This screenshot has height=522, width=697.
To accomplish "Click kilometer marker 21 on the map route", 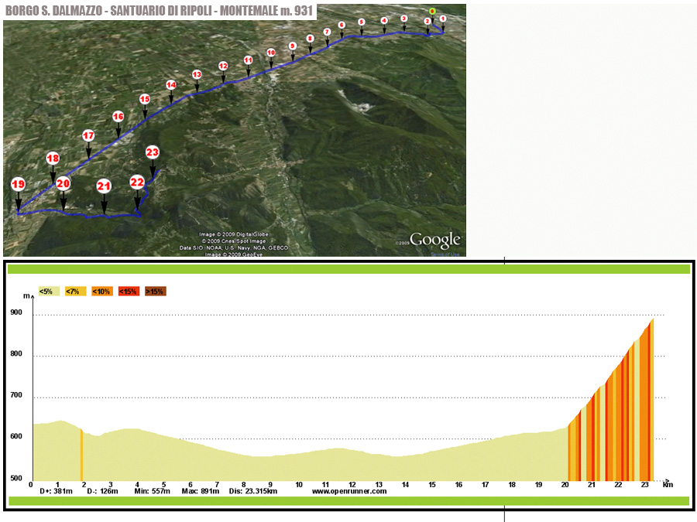I will point(104,186).
